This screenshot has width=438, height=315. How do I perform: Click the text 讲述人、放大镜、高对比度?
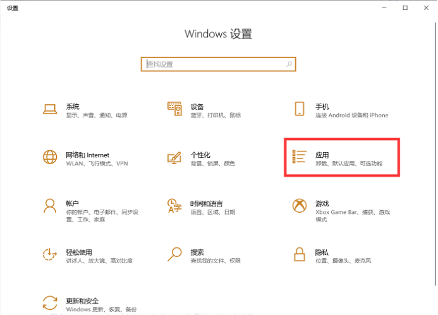click(x=99, y=261)
